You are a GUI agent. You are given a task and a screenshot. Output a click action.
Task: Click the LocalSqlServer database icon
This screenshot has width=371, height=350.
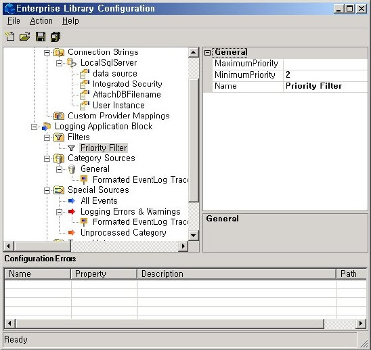(x=71, y=63)
